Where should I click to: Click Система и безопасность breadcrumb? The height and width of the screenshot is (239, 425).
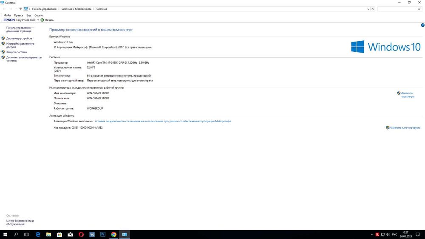[76, 9]
